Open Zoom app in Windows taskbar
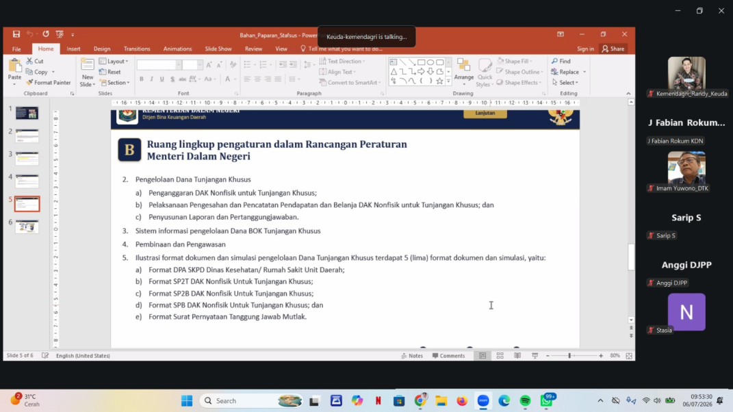733x412 pixels. click(483, 401)
